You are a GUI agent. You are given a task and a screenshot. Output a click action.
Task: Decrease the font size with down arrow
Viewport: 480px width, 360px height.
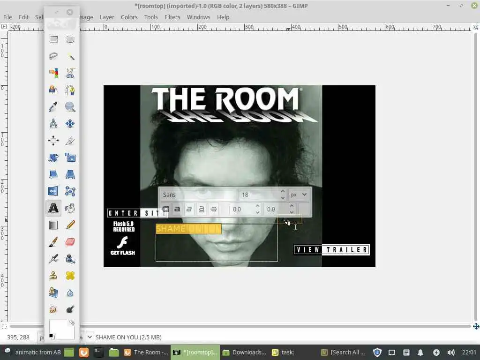point(283,198)
